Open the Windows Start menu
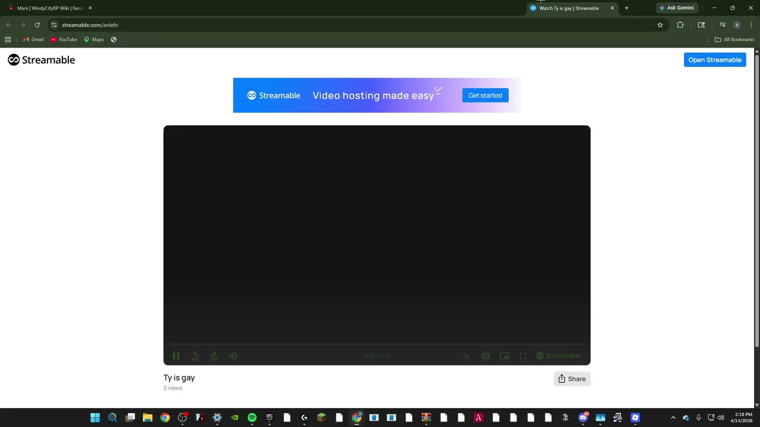This screenshot has width=760, height=427. [95, 418]
